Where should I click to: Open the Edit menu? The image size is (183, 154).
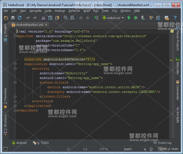pyautogui.click(x=14, y=11)
